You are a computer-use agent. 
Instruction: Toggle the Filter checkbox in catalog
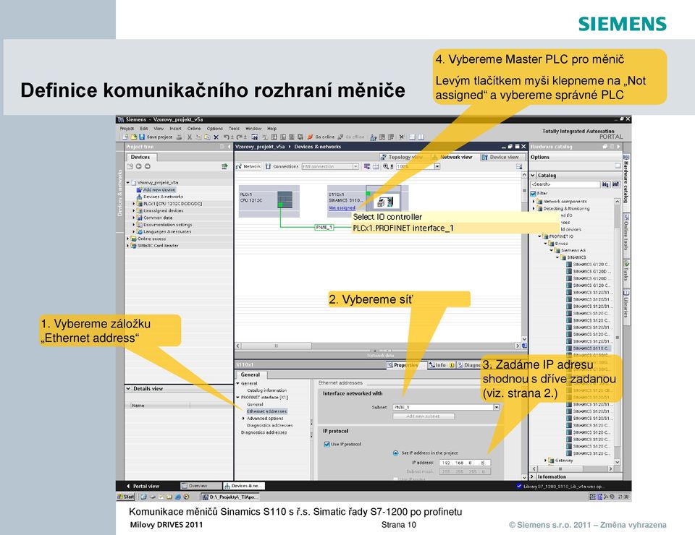click(x=534, y=193)
